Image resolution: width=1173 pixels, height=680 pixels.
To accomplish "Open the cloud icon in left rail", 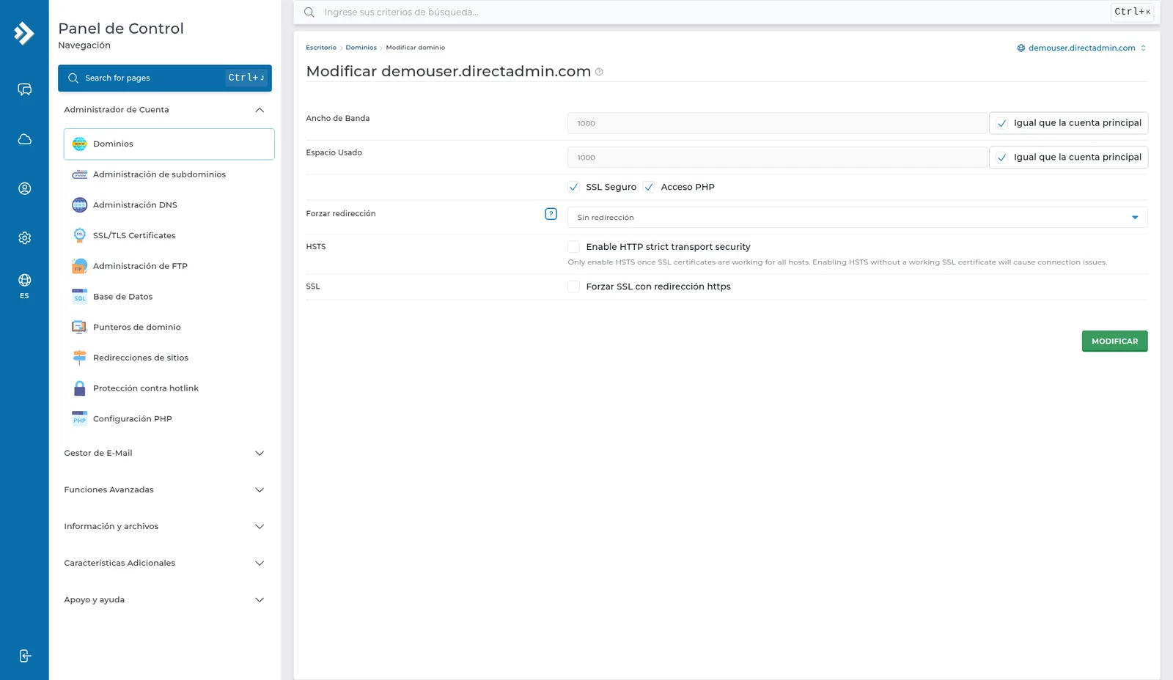I will click(24, 139).
